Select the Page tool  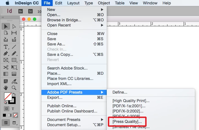click(x=6, y=33)
